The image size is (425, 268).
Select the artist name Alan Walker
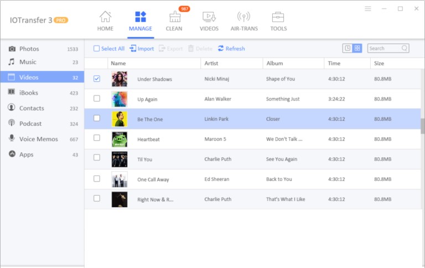tap(217, 99)
